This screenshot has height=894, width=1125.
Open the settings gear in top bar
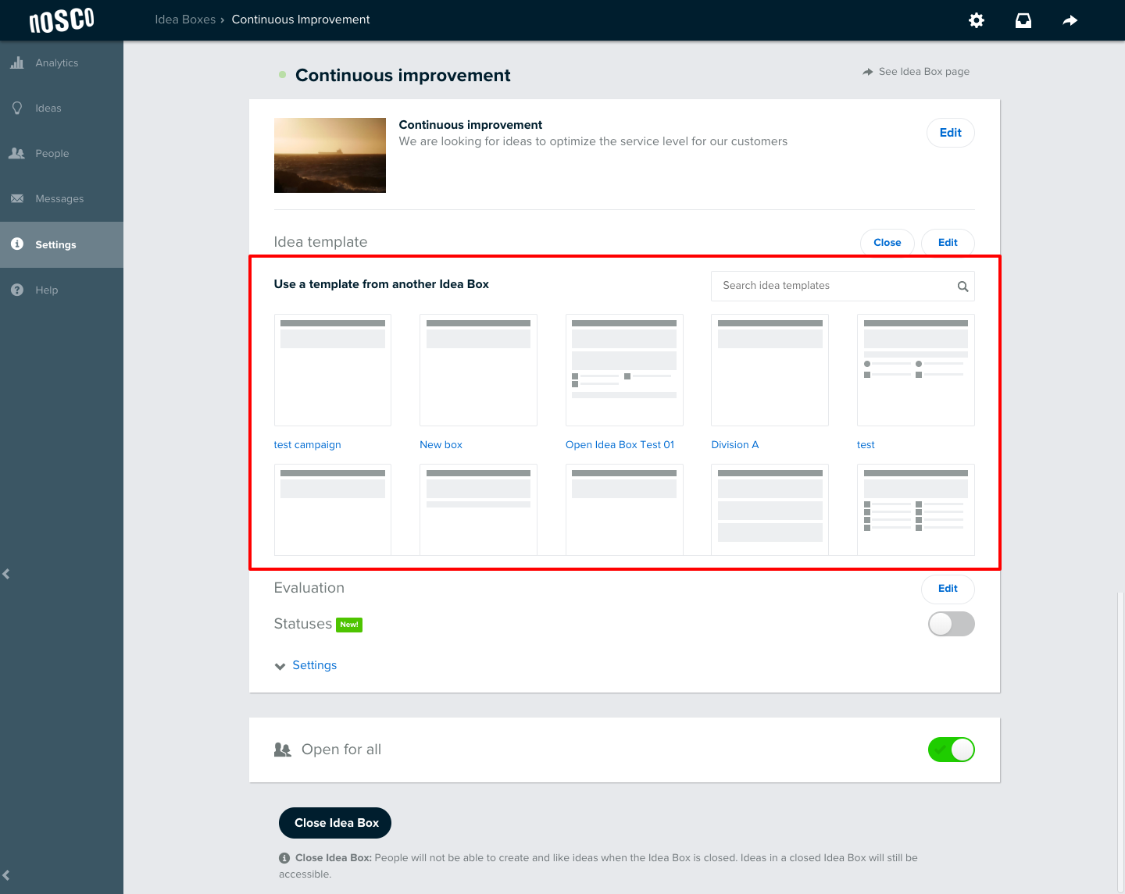[977, 20]
